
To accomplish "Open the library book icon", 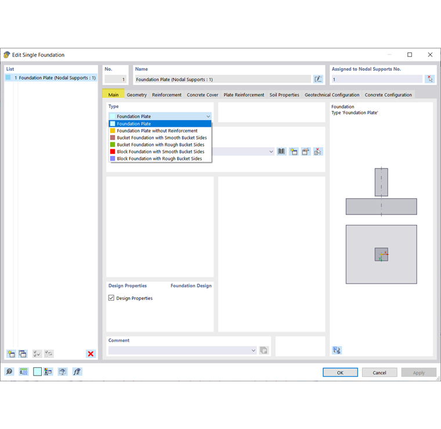I will click(x=281, y=152).
